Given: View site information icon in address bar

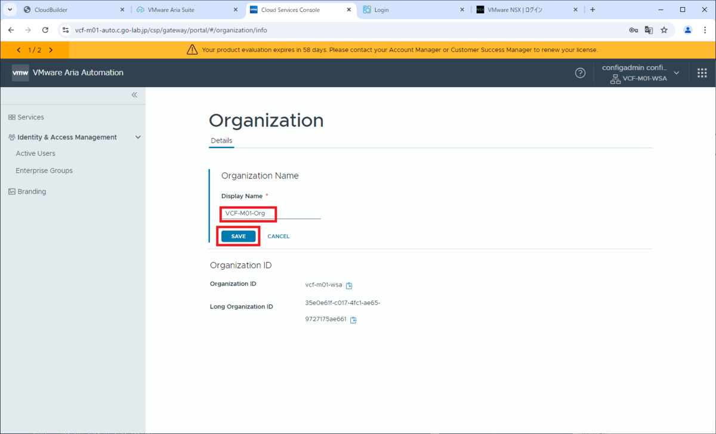Looking at the screenshot, I should [x=66, y=30].
